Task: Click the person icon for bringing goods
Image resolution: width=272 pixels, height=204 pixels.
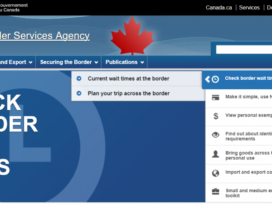Action: coord(216,154)
